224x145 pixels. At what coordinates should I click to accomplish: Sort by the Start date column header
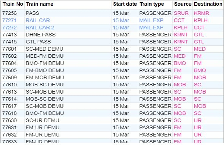click(125, 4)
